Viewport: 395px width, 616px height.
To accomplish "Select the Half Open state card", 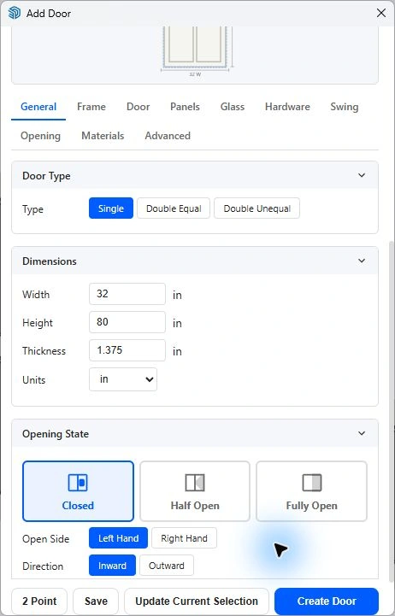I will (x=195, y=491).
